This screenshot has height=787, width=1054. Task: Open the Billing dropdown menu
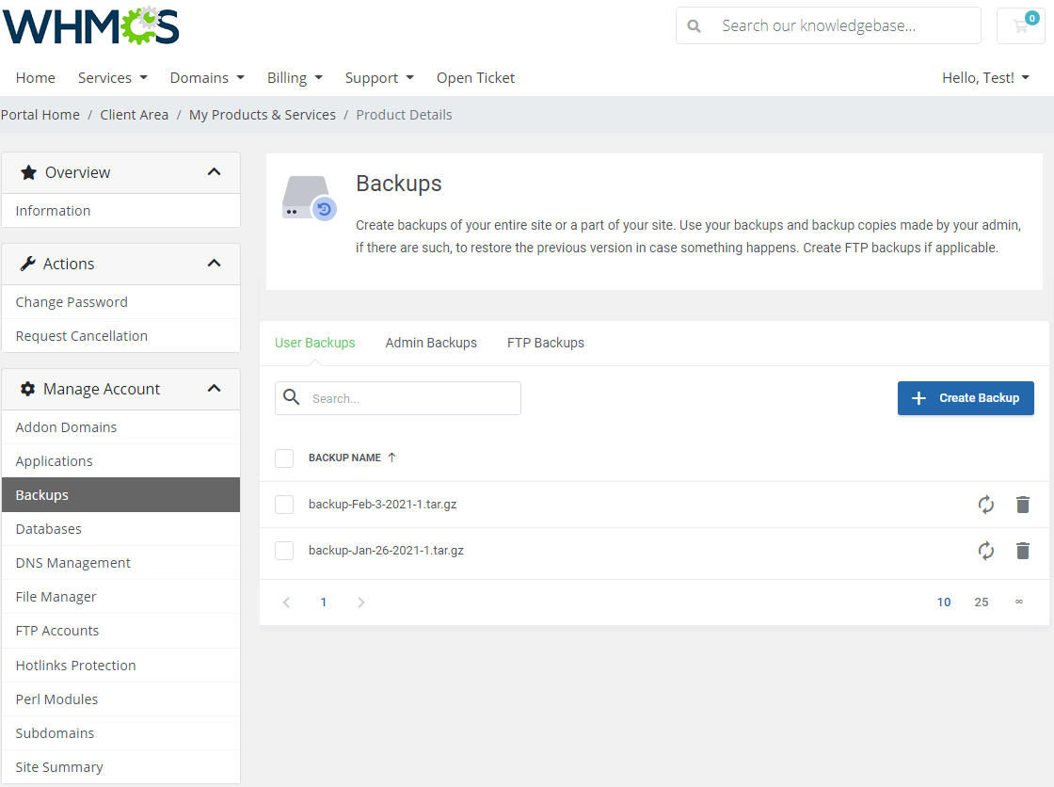point(295,78)
